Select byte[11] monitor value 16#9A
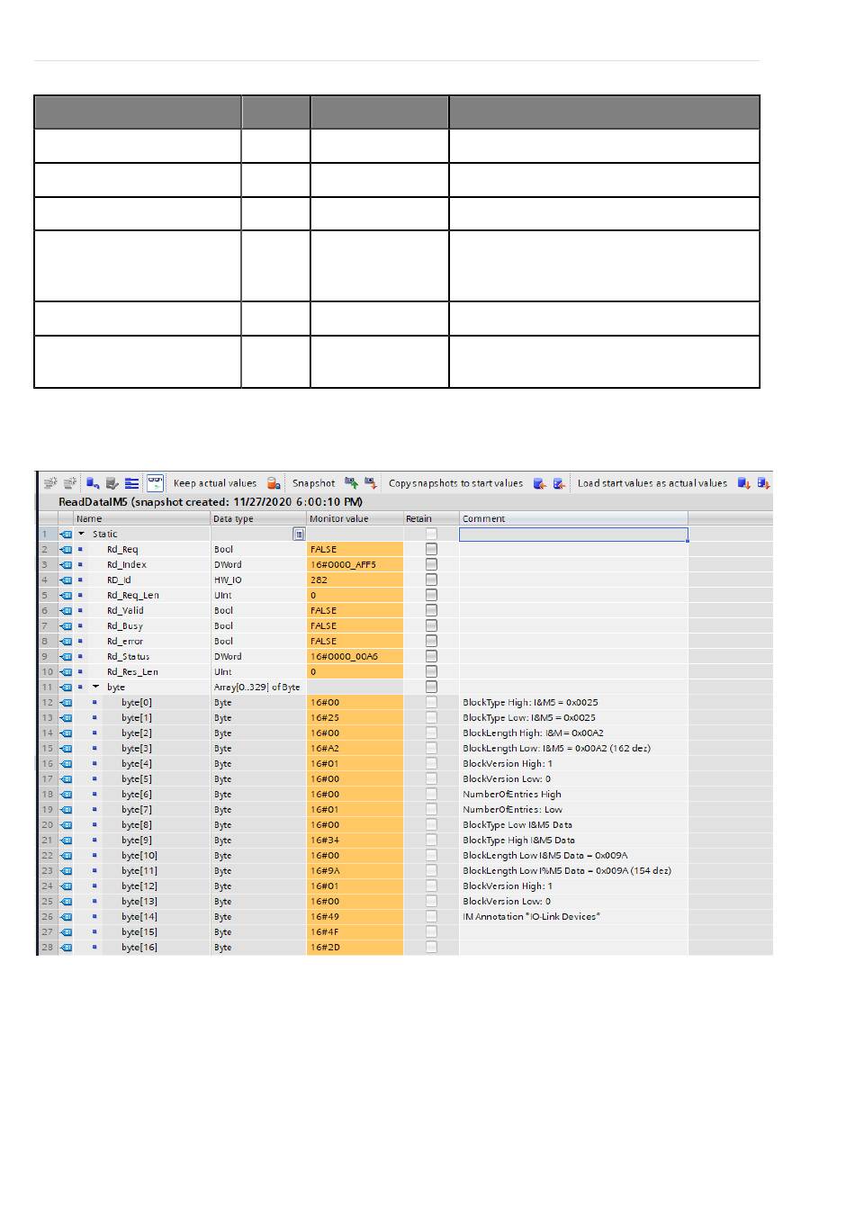Viewport: 855px width, 1232px height. pos(355,871)
